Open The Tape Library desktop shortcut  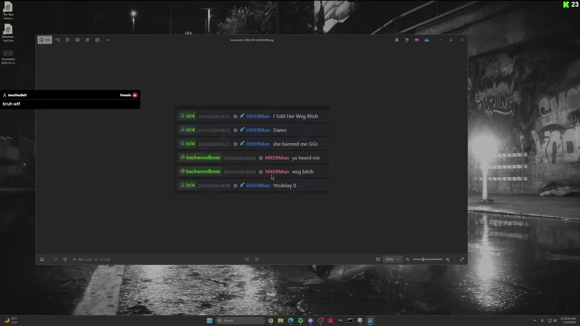tap(8, 11)
